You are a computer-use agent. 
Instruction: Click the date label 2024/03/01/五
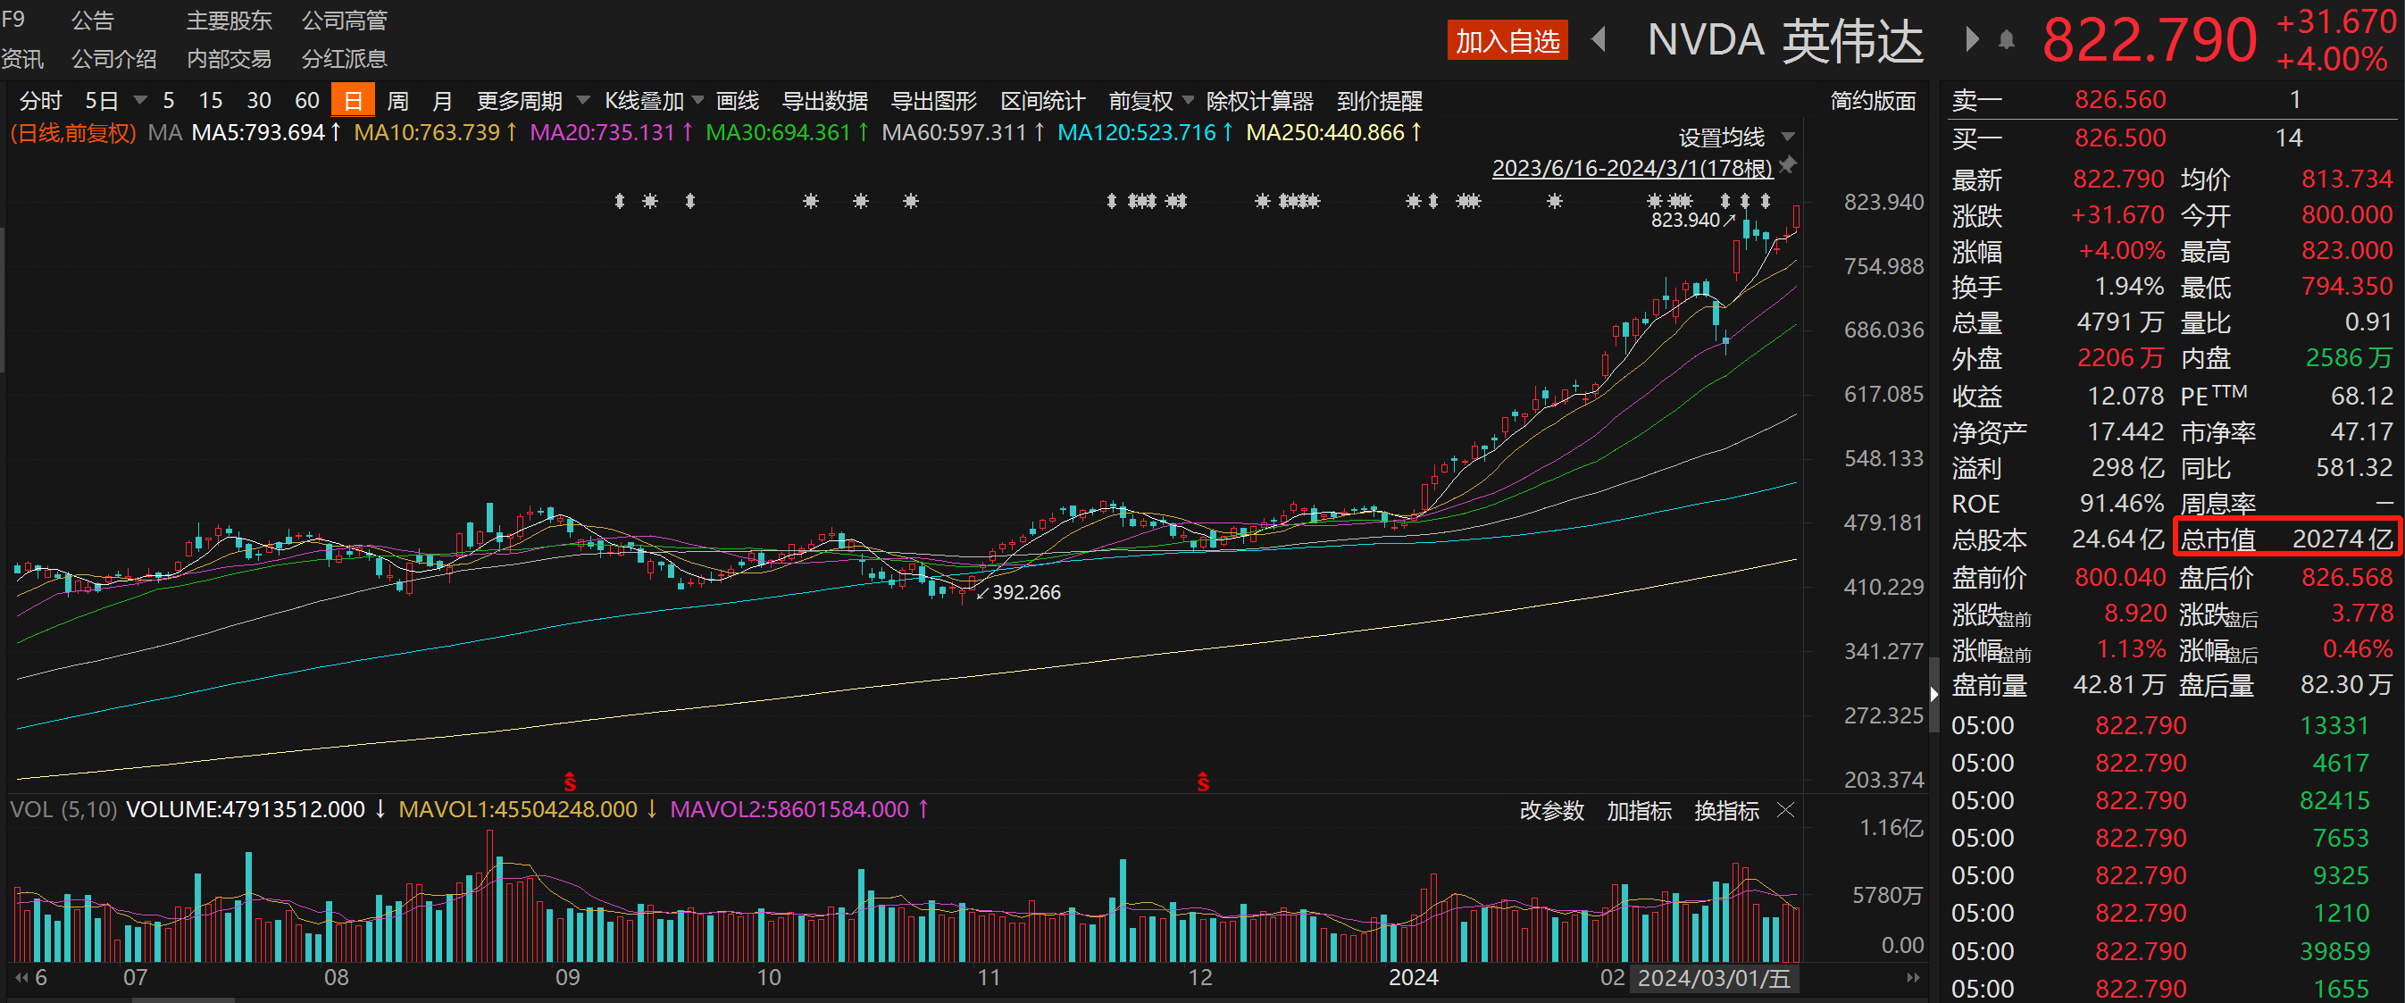click(x=1713, y=978)
